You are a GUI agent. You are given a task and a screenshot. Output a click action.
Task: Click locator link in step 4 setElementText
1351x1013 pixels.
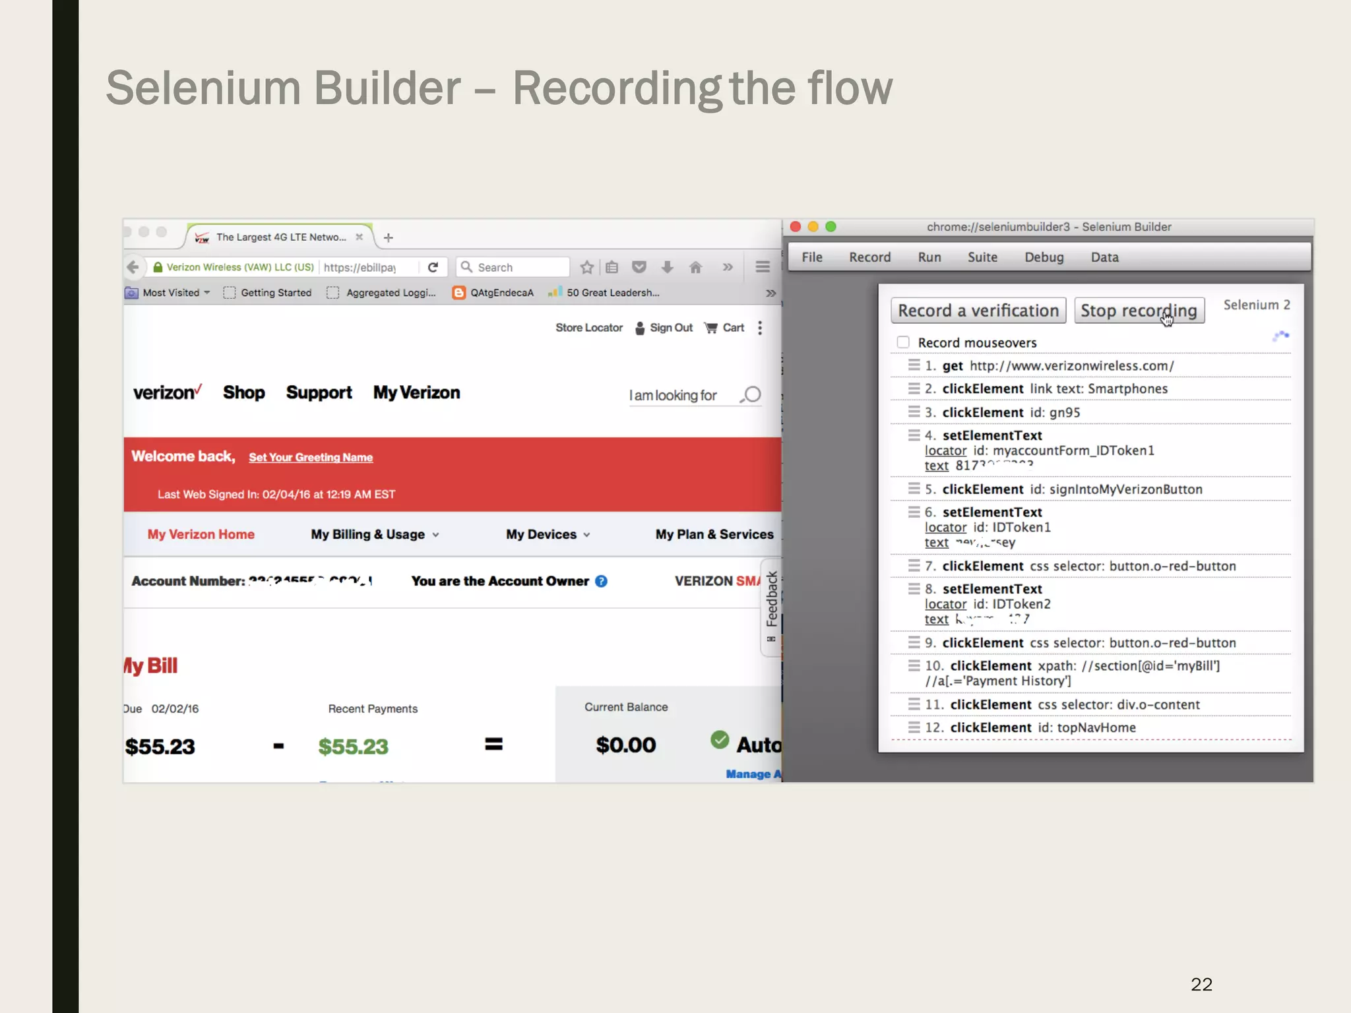945,451
